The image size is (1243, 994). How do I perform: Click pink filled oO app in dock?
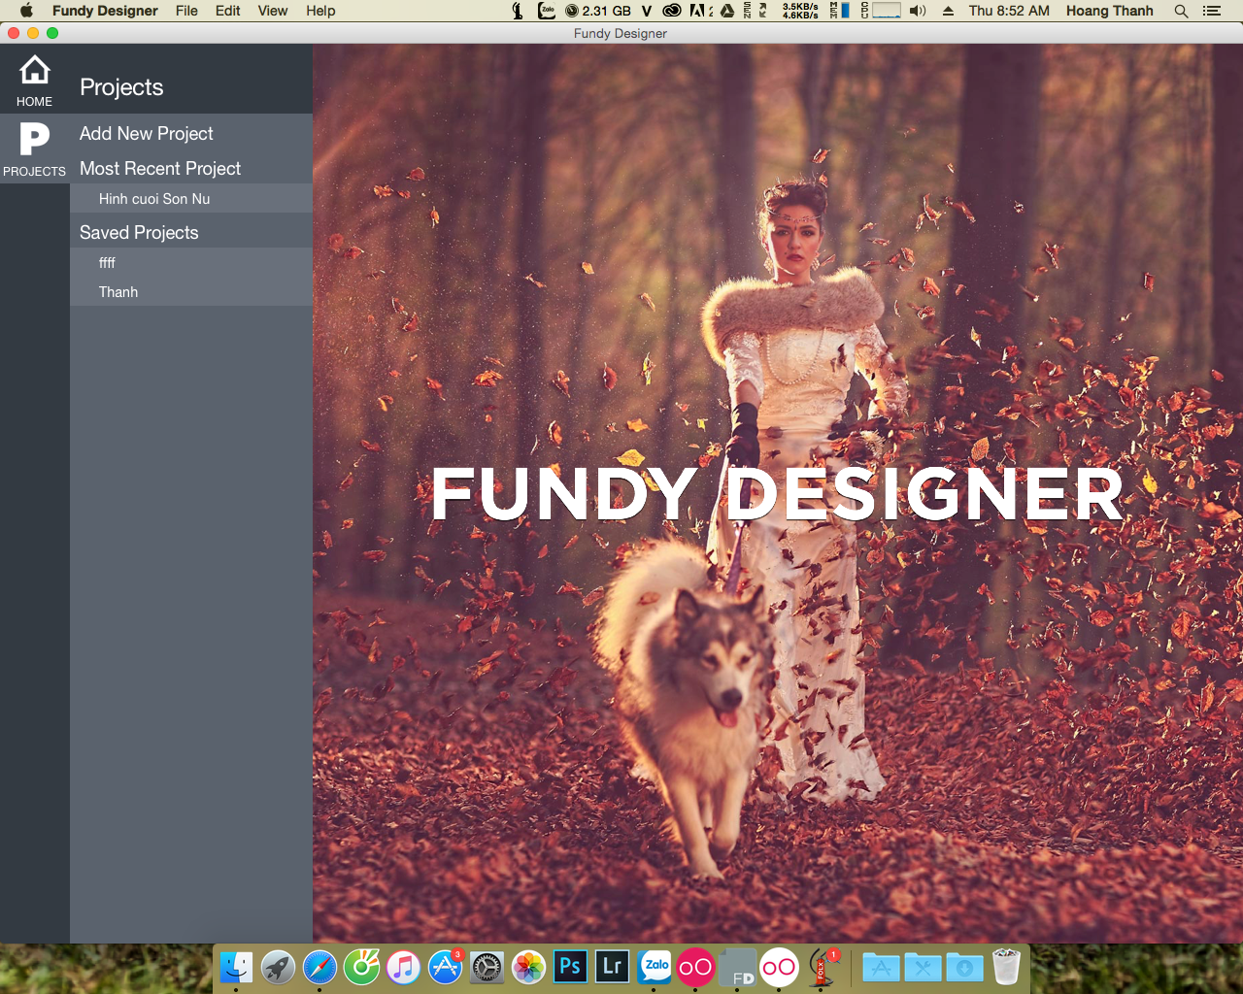pos(695,967)
